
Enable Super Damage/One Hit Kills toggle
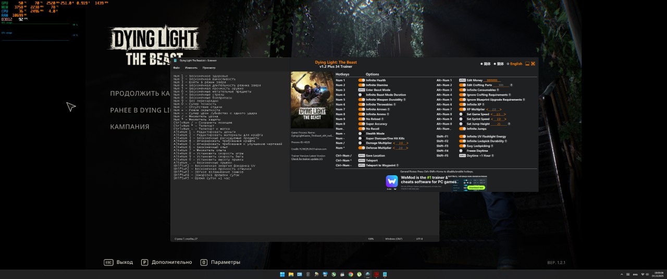pyautogui.click(x=362, y=138)
